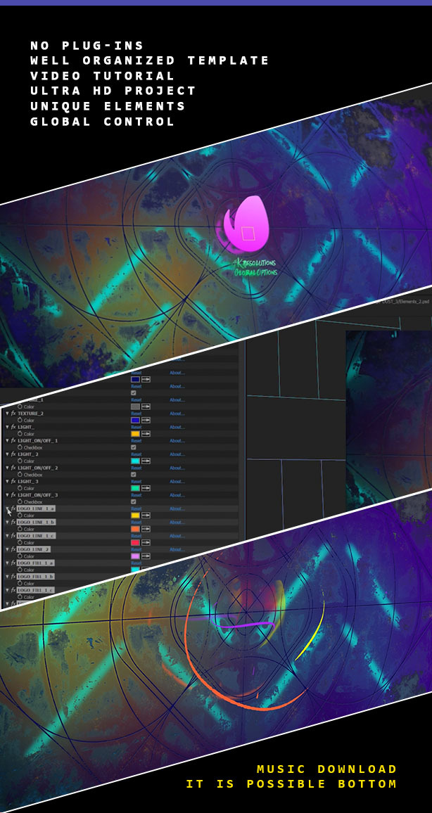Reset the LIGHT_2 effect
The height and width of the screenshot is (813, 432).
[x=136, y=454]
